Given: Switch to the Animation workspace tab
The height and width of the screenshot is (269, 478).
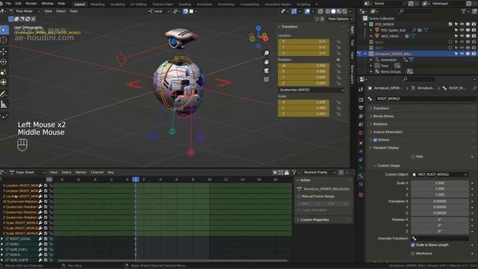Looking at the screenshot, I should point(204,4).
